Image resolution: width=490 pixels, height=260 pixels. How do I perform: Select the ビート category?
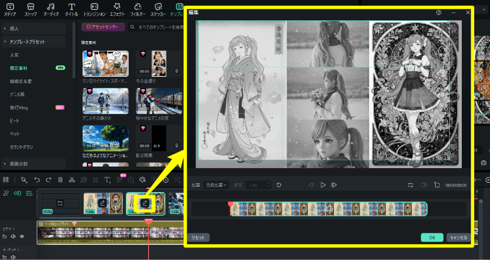(14, 121)
